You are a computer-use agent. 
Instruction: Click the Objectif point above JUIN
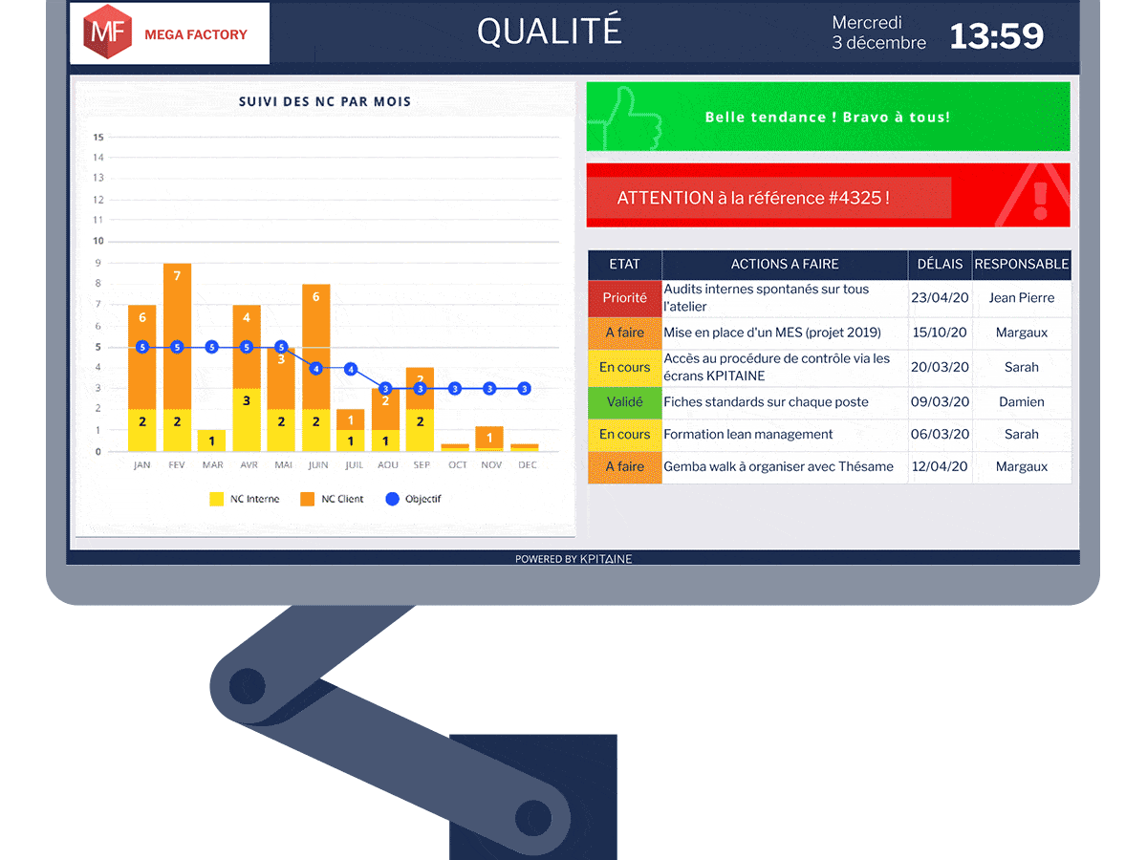tap(316, 368)
